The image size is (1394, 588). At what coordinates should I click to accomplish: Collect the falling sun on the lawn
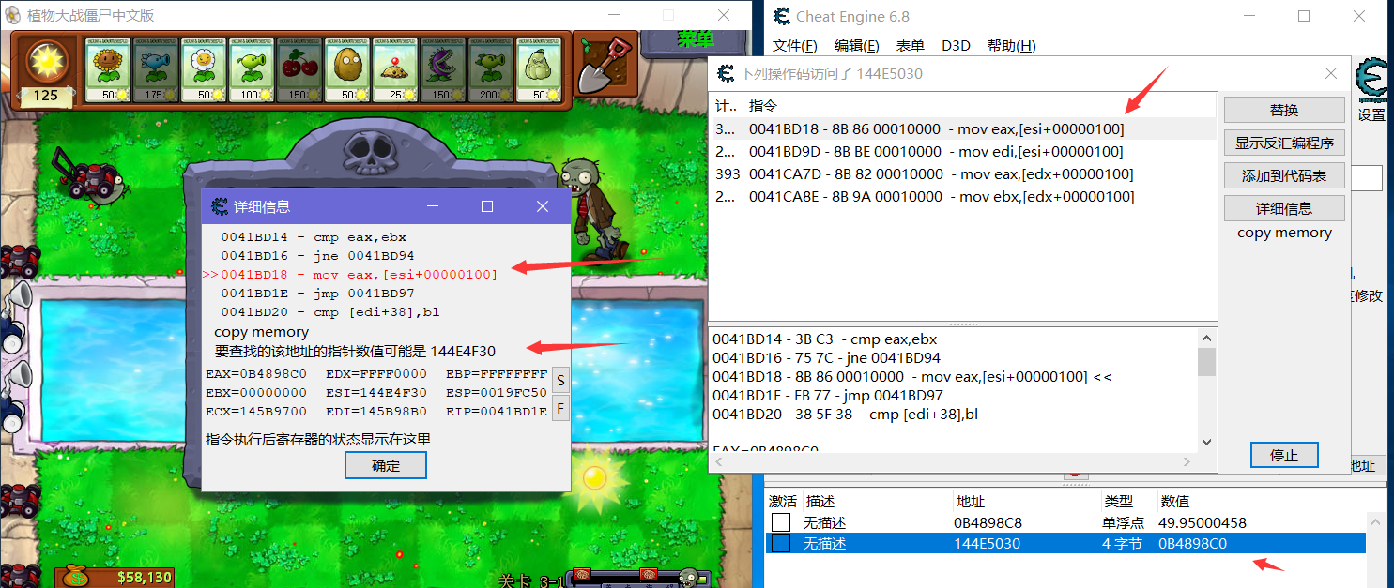[593, 476]
